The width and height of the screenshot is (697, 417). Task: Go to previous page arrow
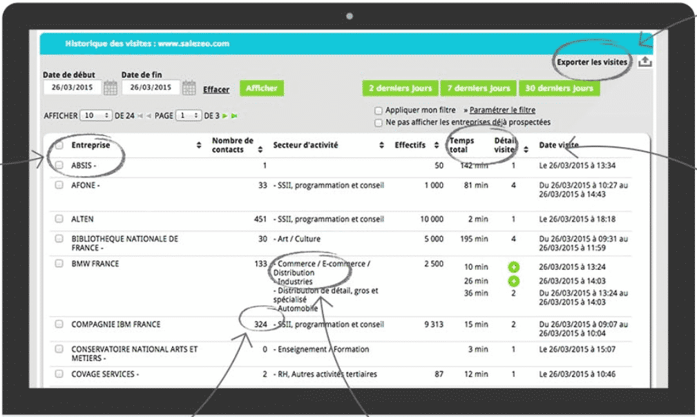click(149, 116)
